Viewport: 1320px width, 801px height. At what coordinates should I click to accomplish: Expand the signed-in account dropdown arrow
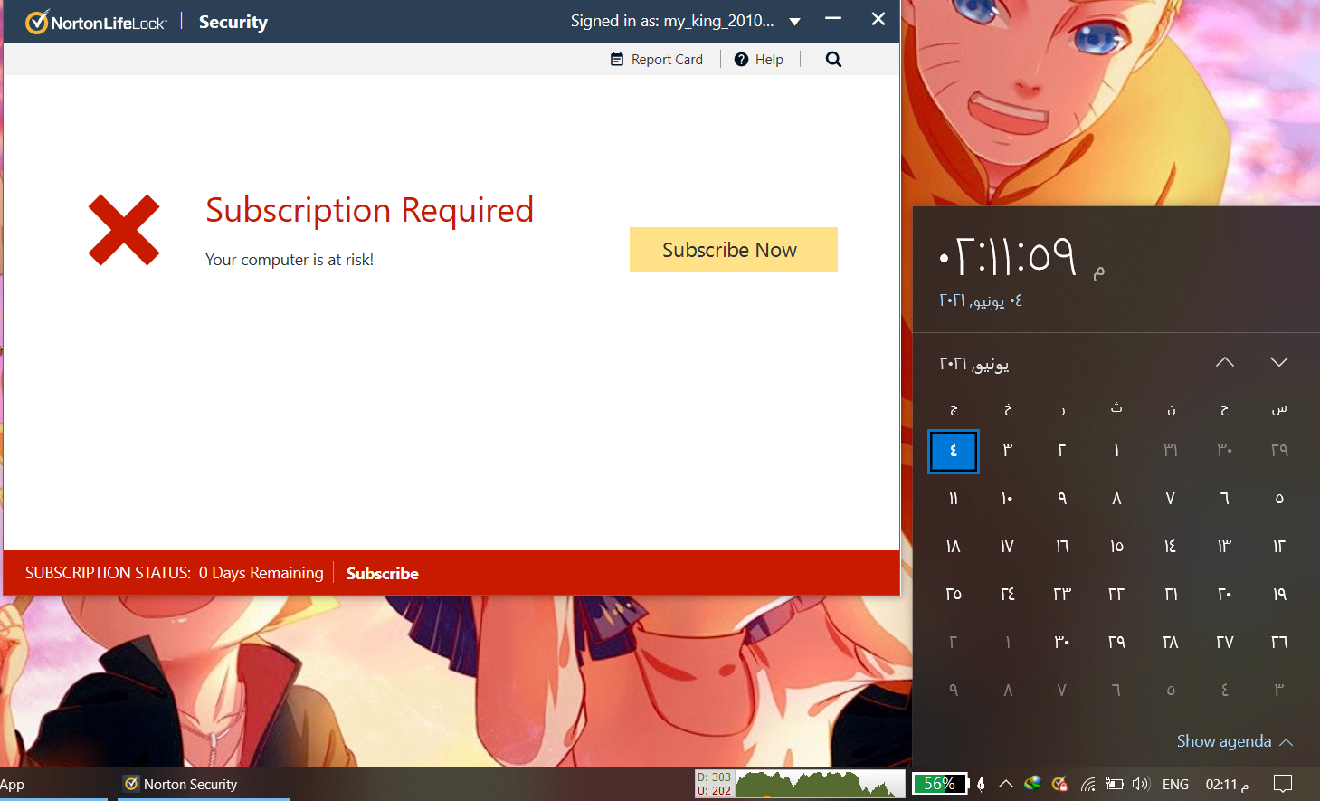(x=794, y=22)
